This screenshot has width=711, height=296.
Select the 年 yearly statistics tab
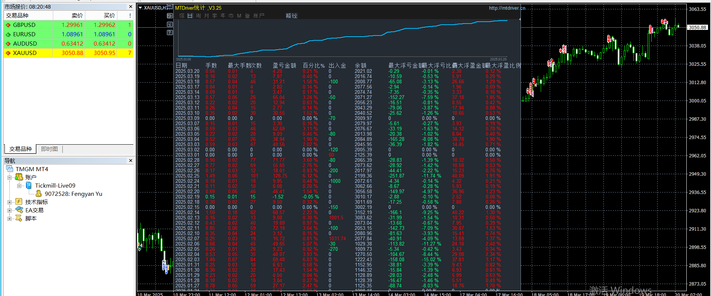pyautogui.click(x=223, y=16)
